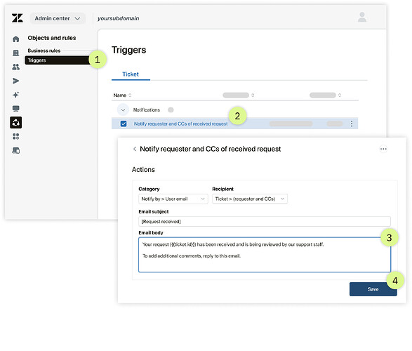
Task: Open the Workspaces monitor icon in sidebar
Action: click(x=15, y=109)
